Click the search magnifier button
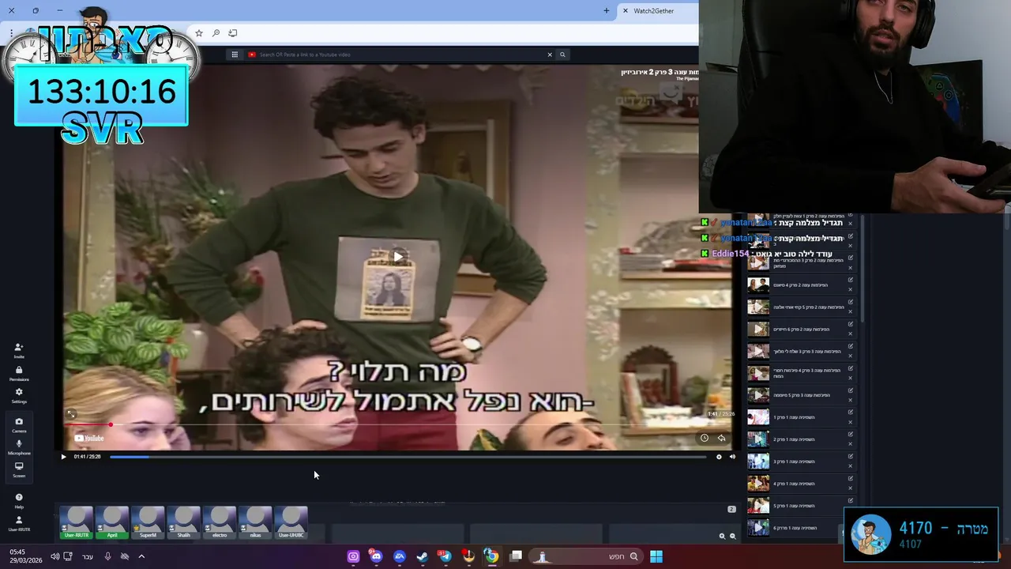Viewport: 1011px width, 569px height. click(x=562, y=55)
